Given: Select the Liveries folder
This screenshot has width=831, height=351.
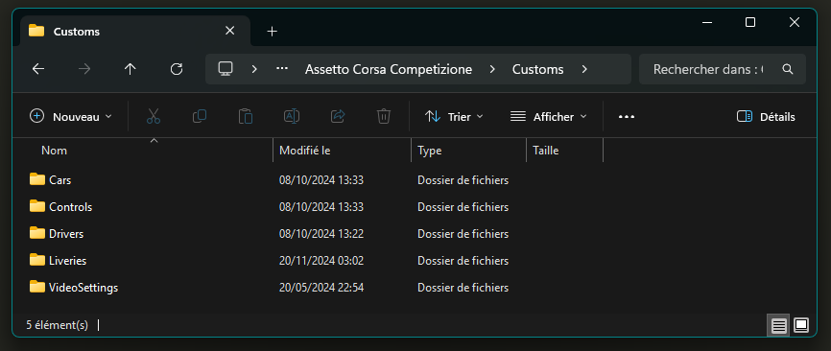Looking at the screenshot, I should tap(67, 261).
